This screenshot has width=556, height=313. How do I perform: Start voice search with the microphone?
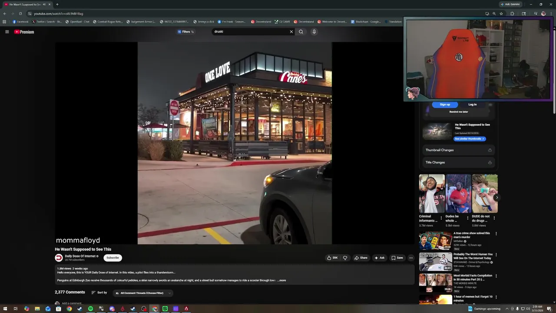point(314,32)
